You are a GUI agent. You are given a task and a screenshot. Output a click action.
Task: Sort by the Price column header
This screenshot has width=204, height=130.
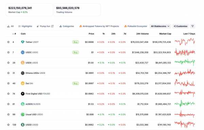pos(91,34)
